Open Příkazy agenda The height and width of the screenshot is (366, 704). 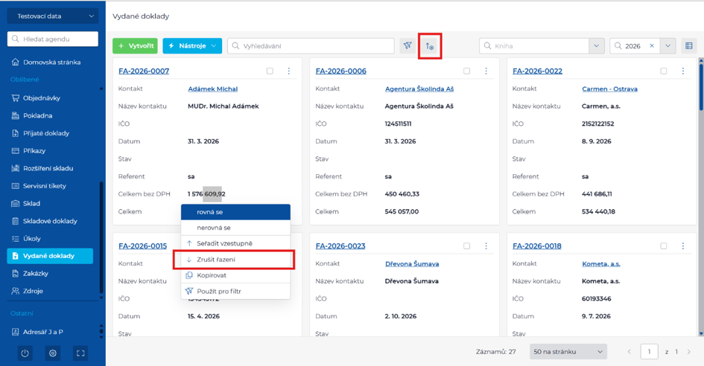click(x=29, y=151)
